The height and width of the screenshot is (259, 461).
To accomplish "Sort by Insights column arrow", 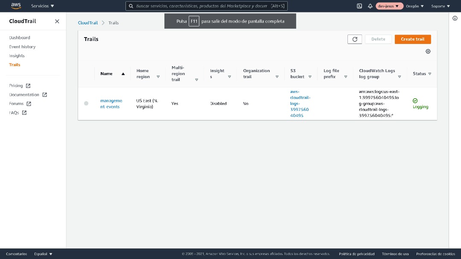I will point(229,77).
